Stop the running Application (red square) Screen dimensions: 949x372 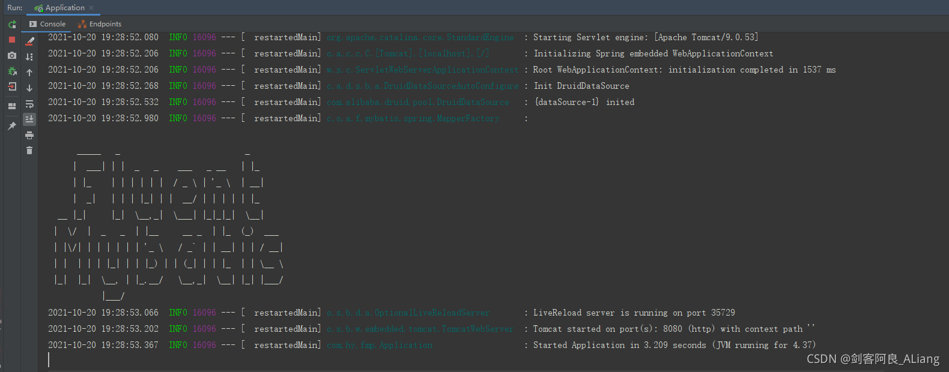12,40
